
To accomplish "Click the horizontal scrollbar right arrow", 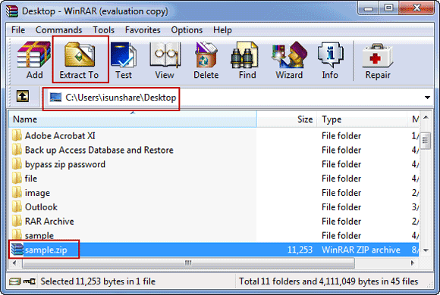I will click(413, 262).
